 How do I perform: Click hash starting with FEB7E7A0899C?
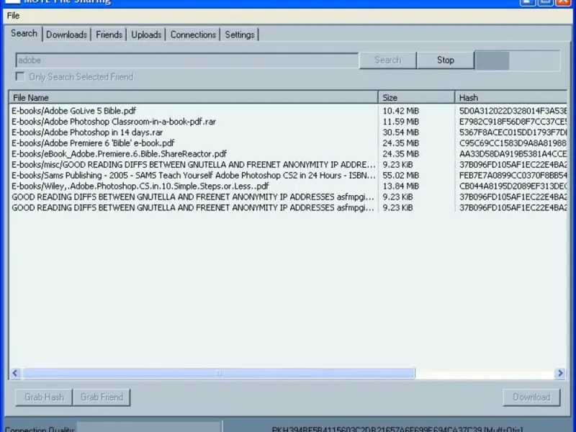click(513, 175)
